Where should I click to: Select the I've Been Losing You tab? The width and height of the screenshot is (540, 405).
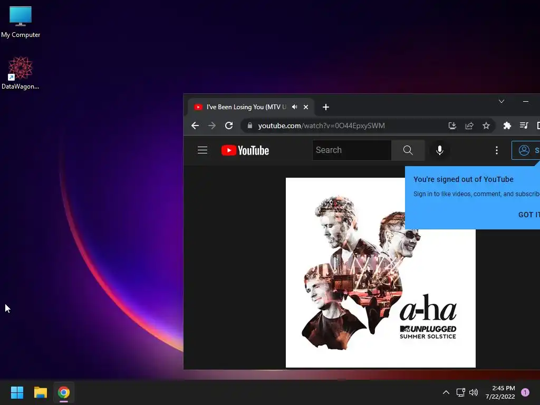coord(246,107)
